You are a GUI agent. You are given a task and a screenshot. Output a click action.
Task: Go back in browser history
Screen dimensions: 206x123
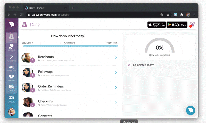[9, 15]
